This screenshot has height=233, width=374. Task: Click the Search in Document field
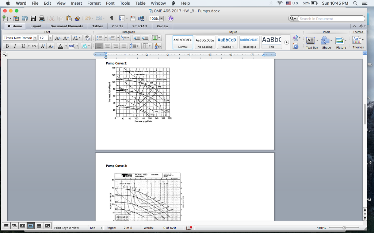click(331, 19)
